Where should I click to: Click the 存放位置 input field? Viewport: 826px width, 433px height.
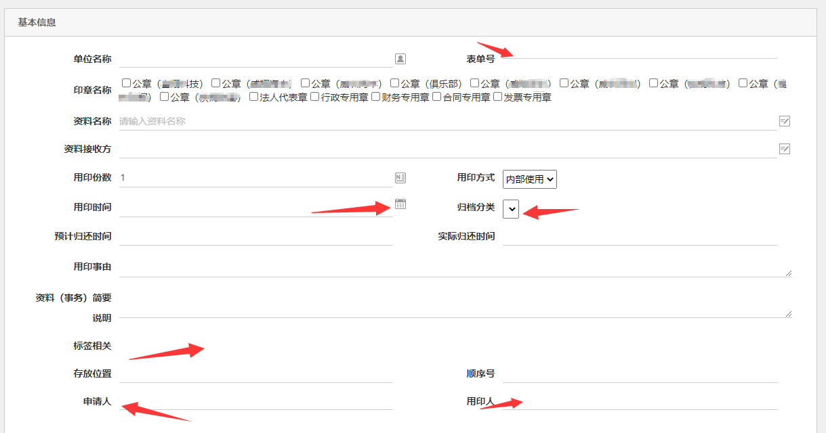(x=257, y=372)
